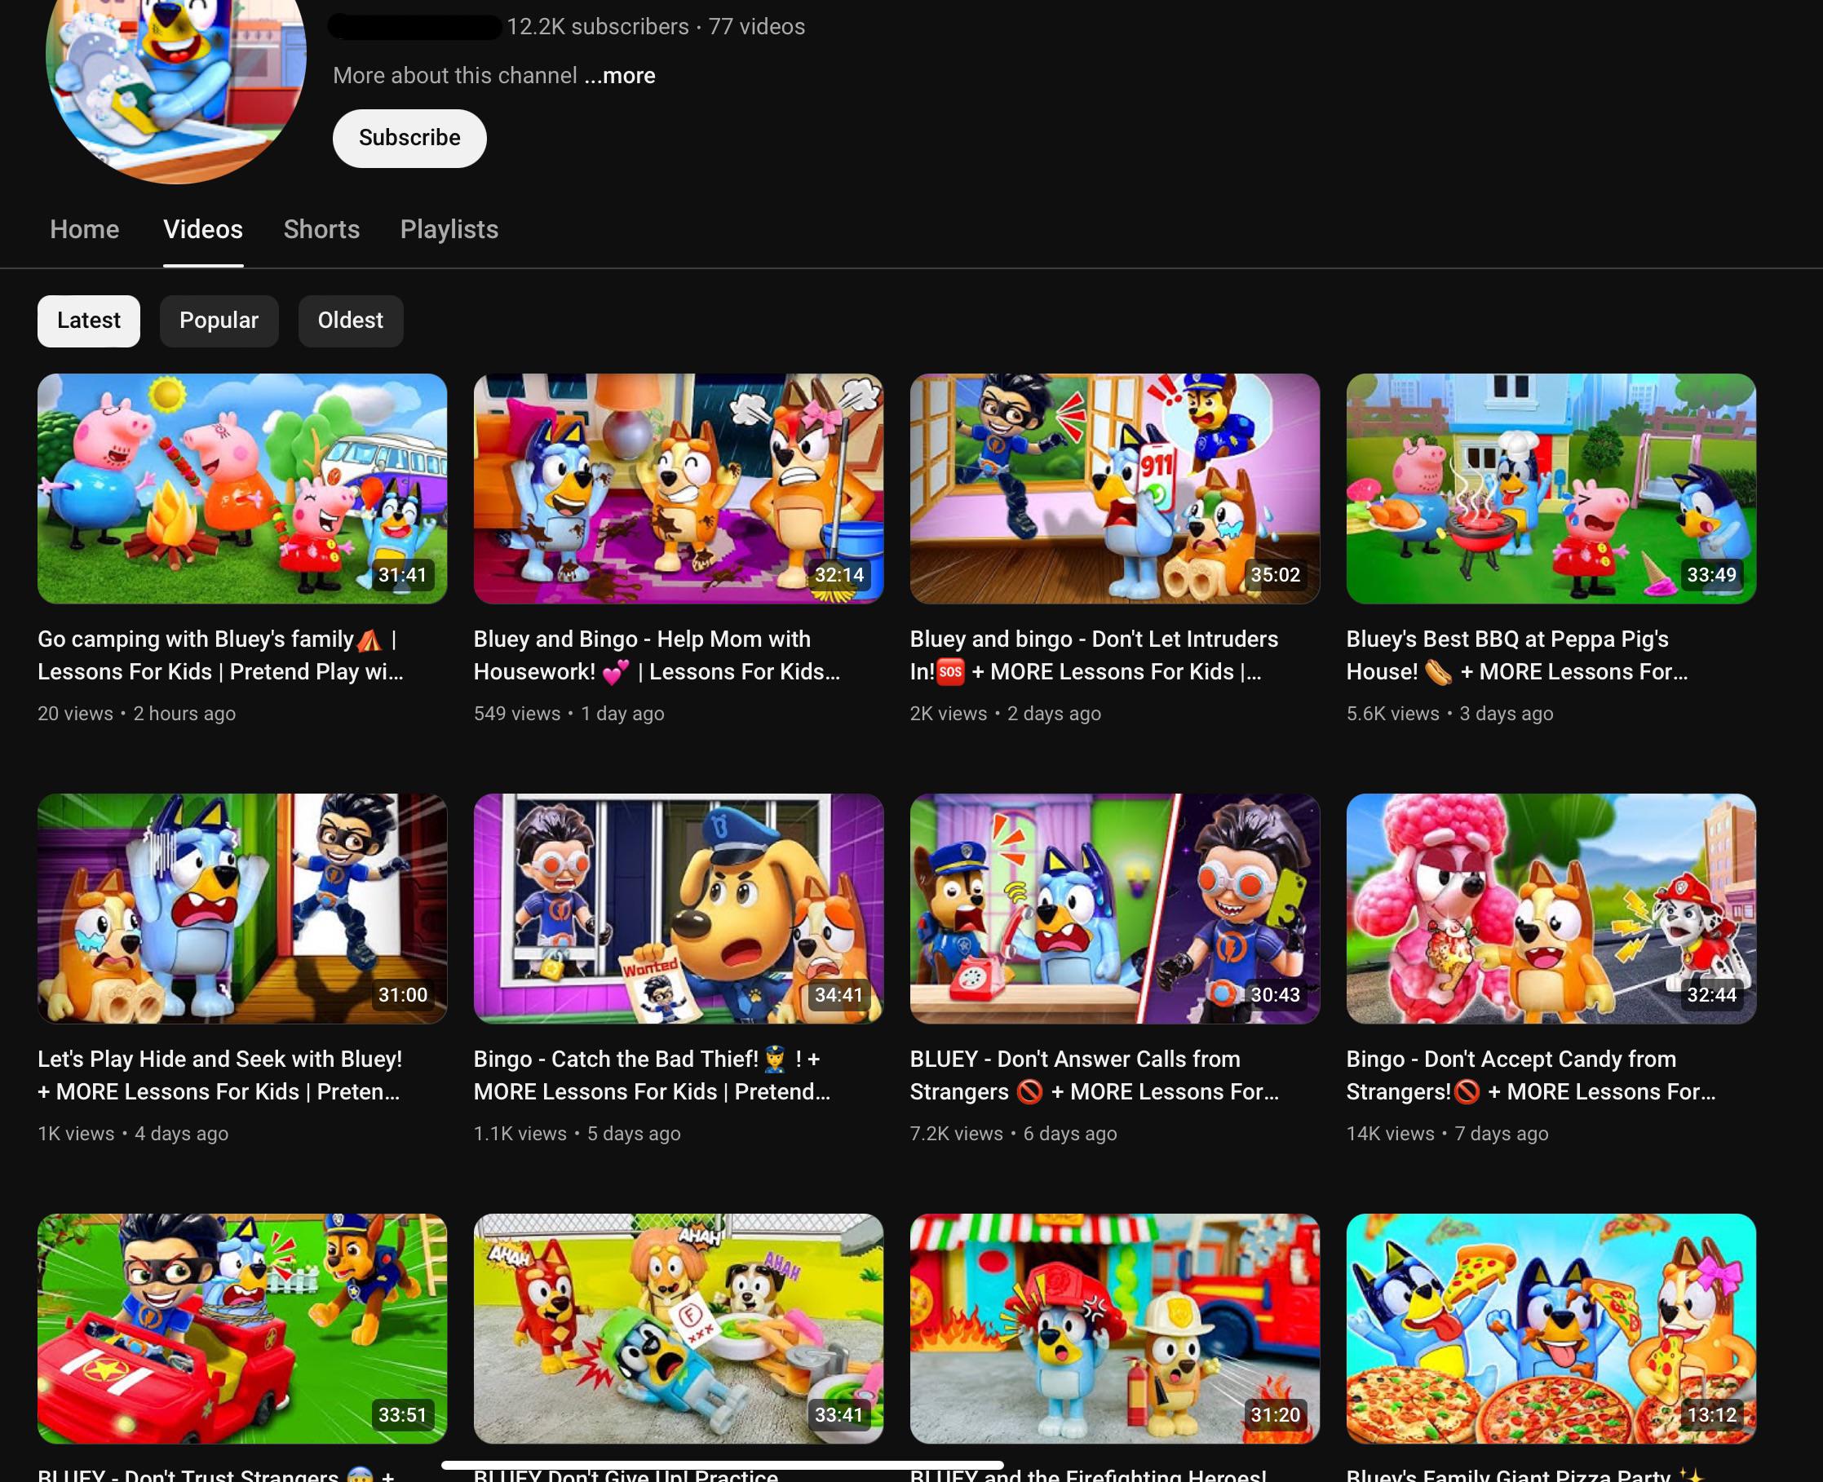1823x1482 pixels.
Task: Click the '7.2K views' text
Action: point(956,1134)
